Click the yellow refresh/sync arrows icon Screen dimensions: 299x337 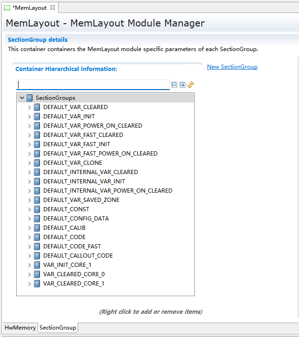(191, 85)
